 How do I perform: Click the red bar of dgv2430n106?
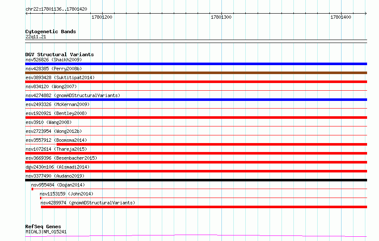tap(196, 171)
